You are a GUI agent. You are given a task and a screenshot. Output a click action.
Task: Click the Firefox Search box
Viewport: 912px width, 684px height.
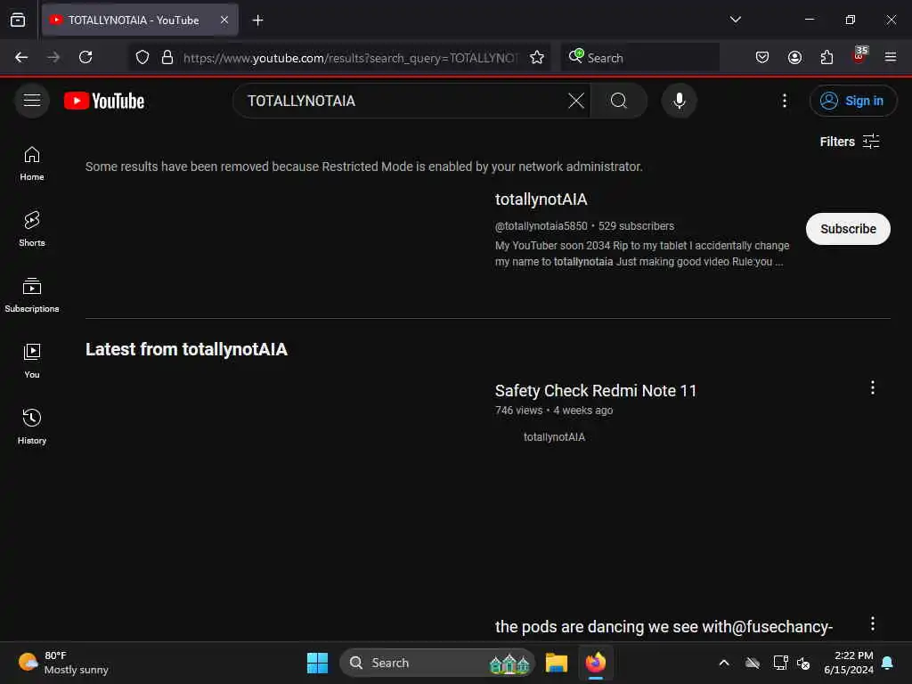point(639,58)
